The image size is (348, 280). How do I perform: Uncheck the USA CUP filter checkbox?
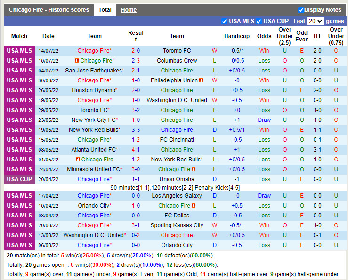pos(259,21)
